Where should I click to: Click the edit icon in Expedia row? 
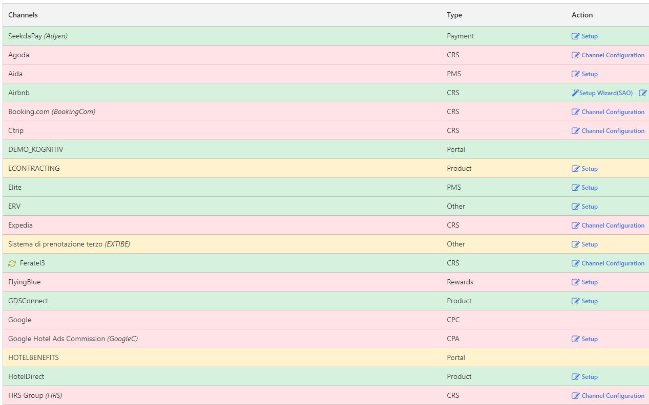(576, 226)
